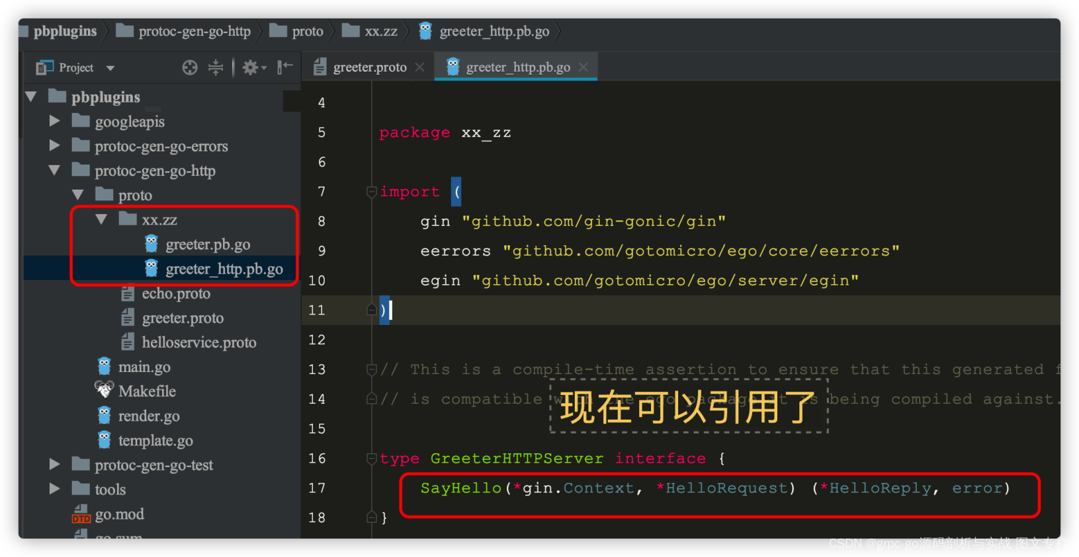
Task: Open the Project view dropdown
Action: coord(110,68)
